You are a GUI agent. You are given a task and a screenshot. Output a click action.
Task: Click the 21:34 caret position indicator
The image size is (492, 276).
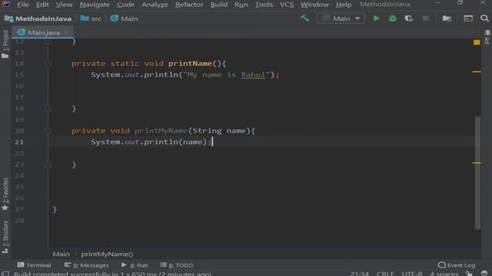point(359,274)
